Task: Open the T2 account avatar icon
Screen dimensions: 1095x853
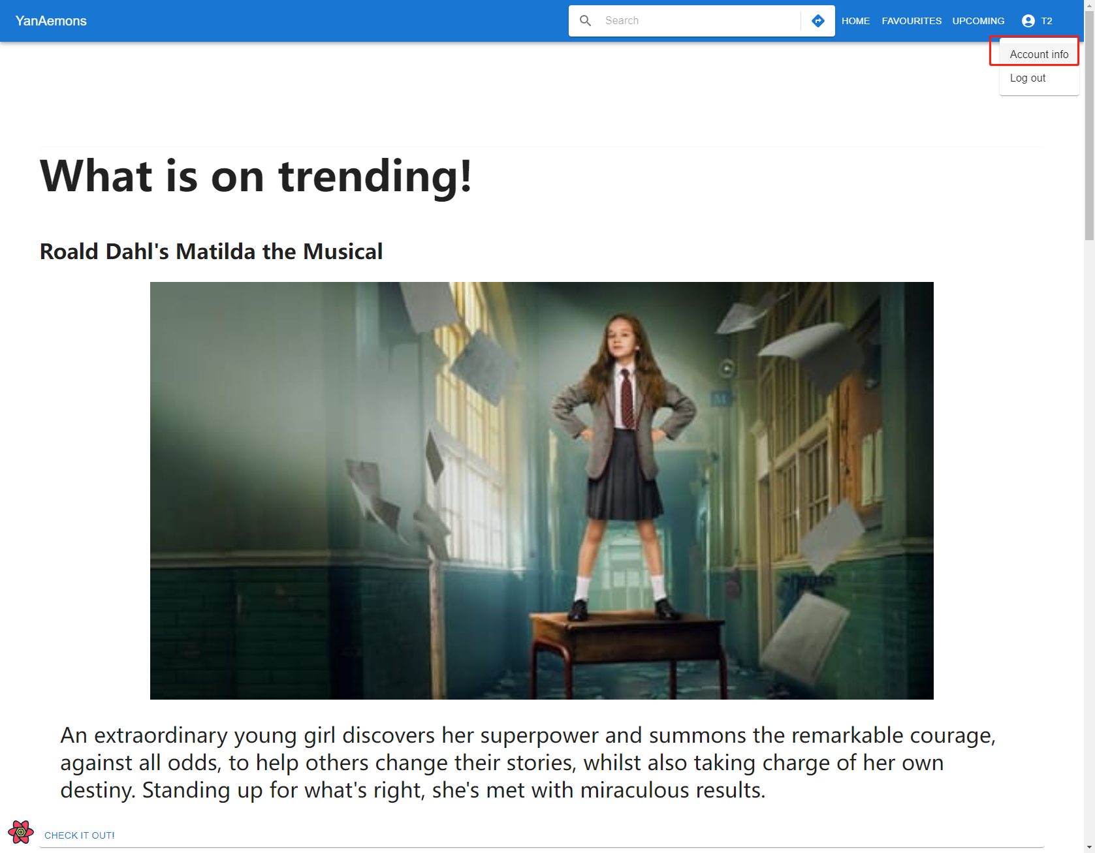Action: pyautogui.click(x=1028, y=21)
